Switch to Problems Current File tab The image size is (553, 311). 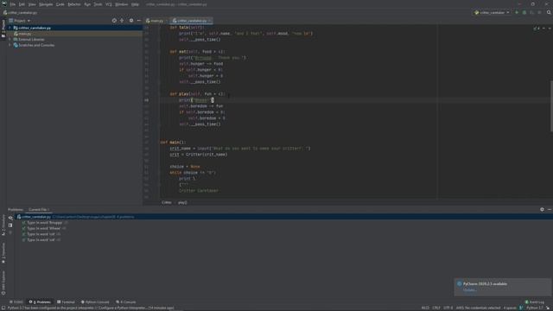pos(38,210)
